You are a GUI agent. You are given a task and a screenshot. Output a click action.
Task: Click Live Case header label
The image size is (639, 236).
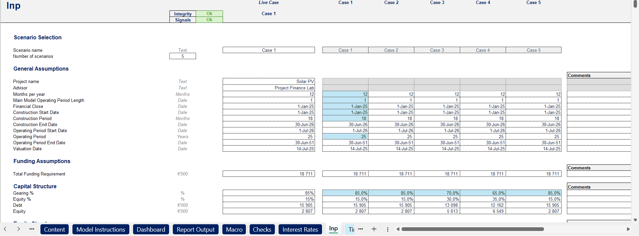(x=269, y=2)
